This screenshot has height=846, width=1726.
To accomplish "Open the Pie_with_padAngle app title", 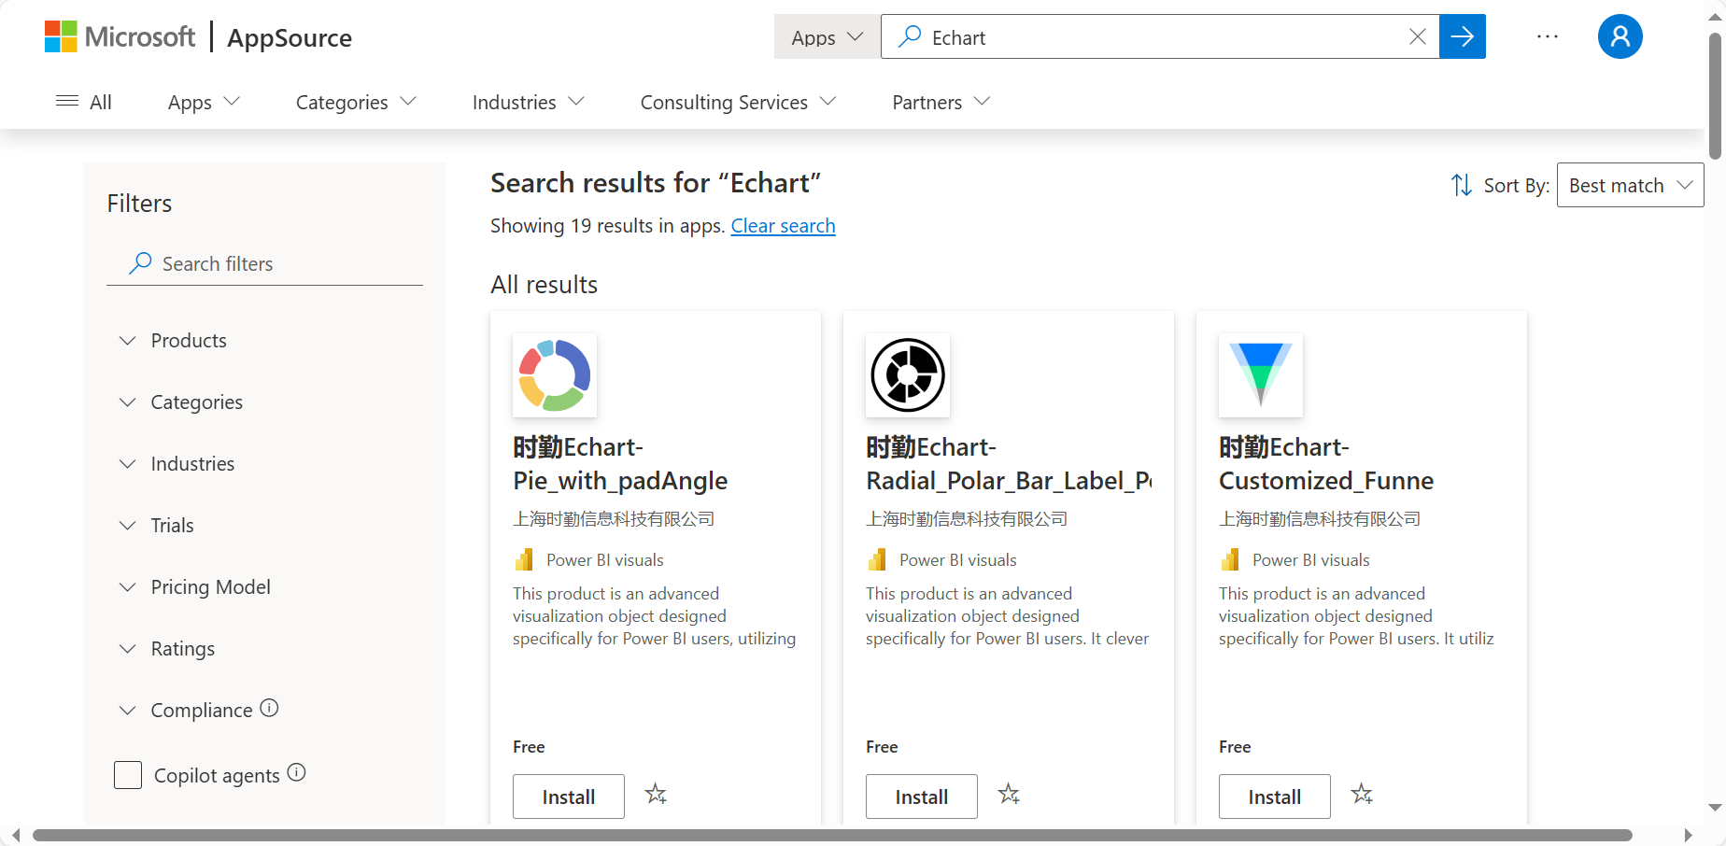I will tap(620, 464).
